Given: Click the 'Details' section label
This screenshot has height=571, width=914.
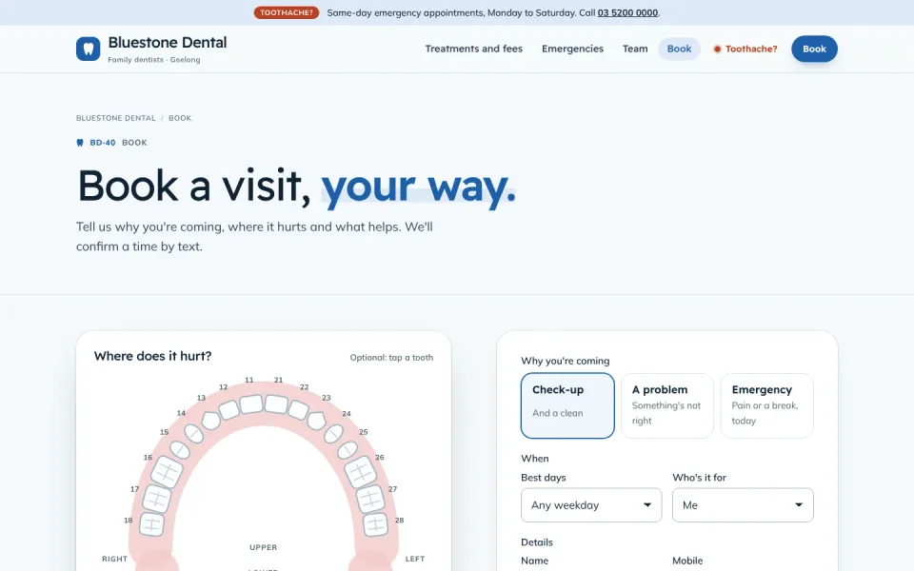Looking at the screenshot, I should 537,541.
